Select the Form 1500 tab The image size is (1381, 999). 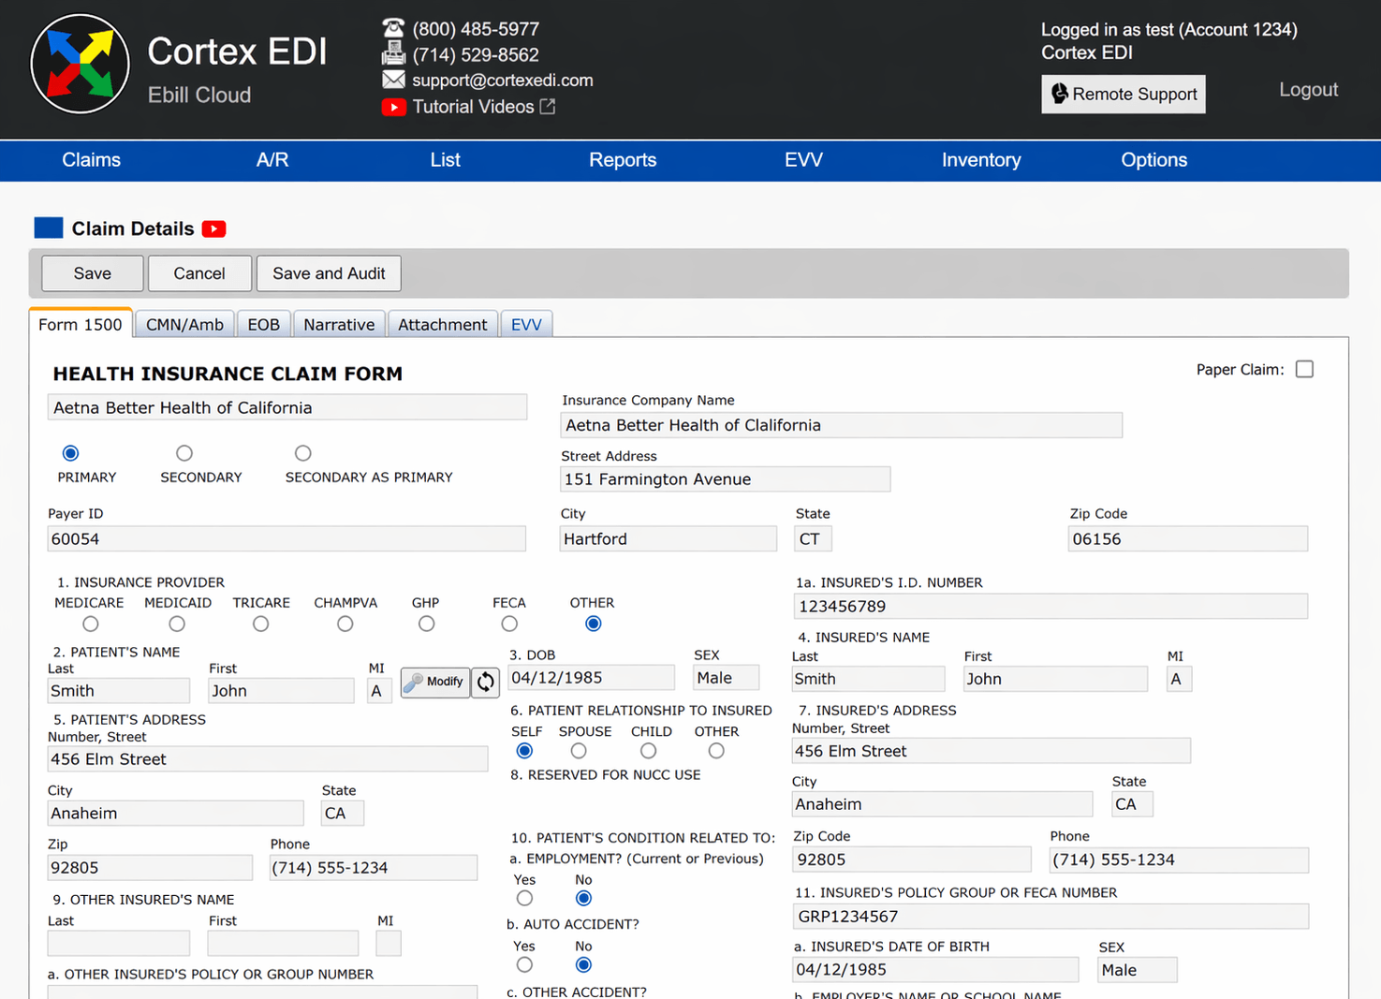(81, 324)
